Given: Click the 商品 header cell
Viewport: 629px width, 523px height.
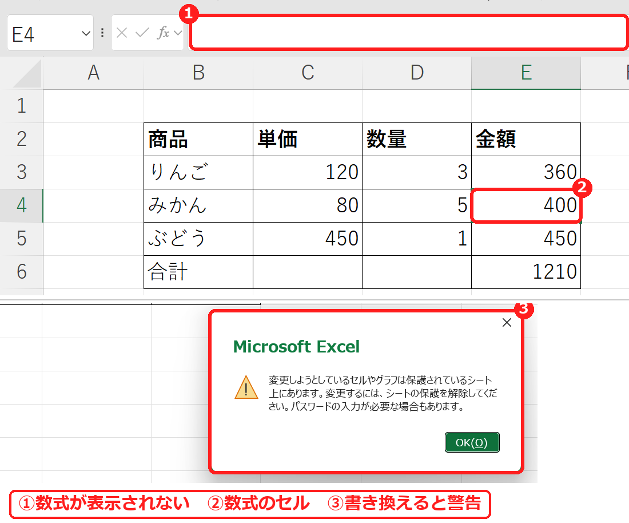Looking at the screenshot, I should point(198,139).
